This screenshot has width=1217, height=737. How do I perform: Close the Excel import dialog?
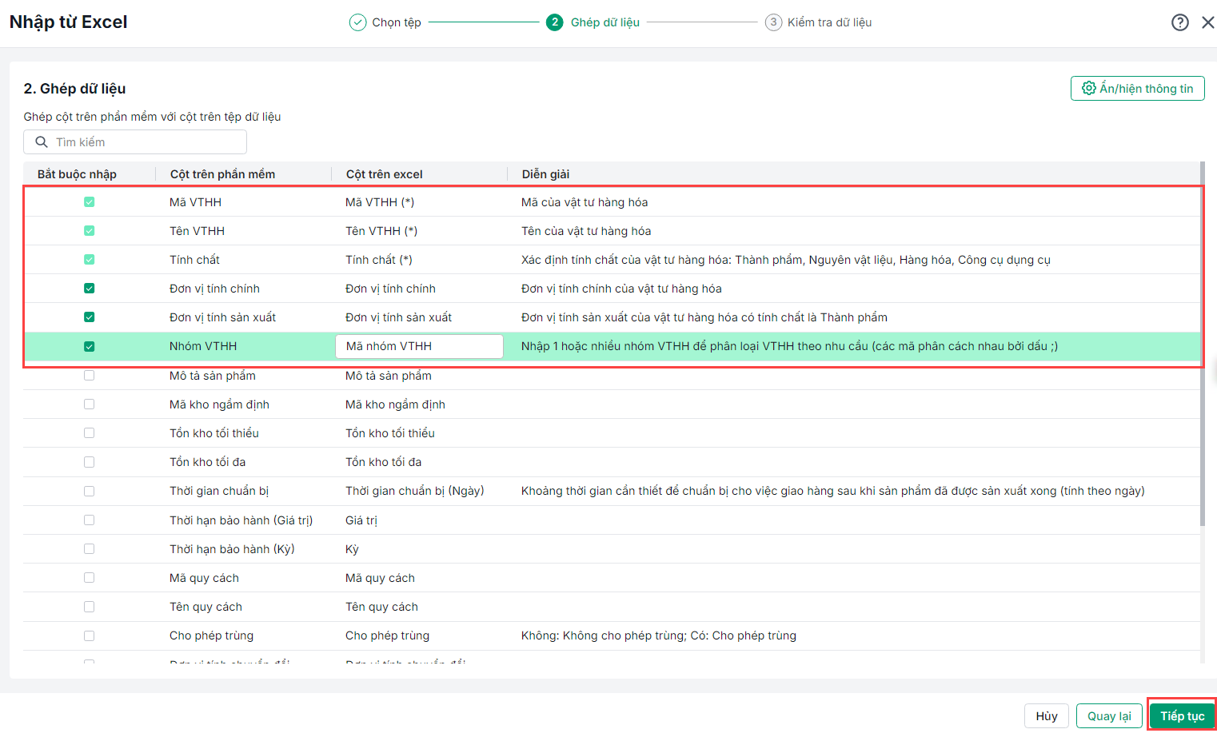click(1207, 22)
